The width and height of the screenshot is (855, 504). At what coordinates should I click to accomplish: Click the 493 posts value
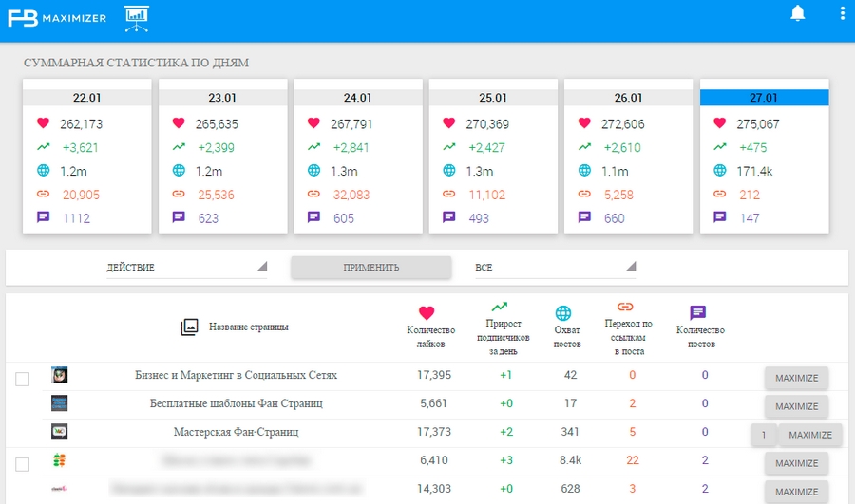pyautogui.click(x=479, y=218)
